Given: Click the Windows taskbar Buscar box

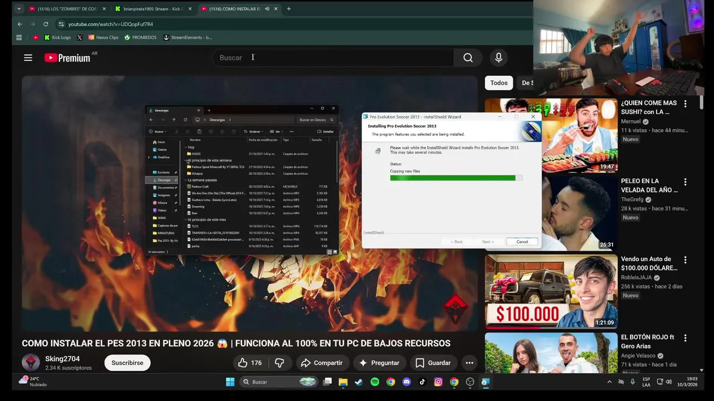Looking at the screenshot, I should (279, 382).
